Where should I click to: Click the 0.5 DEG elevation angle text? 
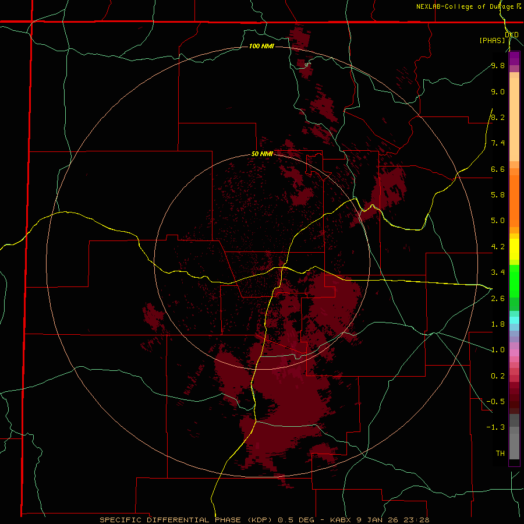tap(296, 520)
